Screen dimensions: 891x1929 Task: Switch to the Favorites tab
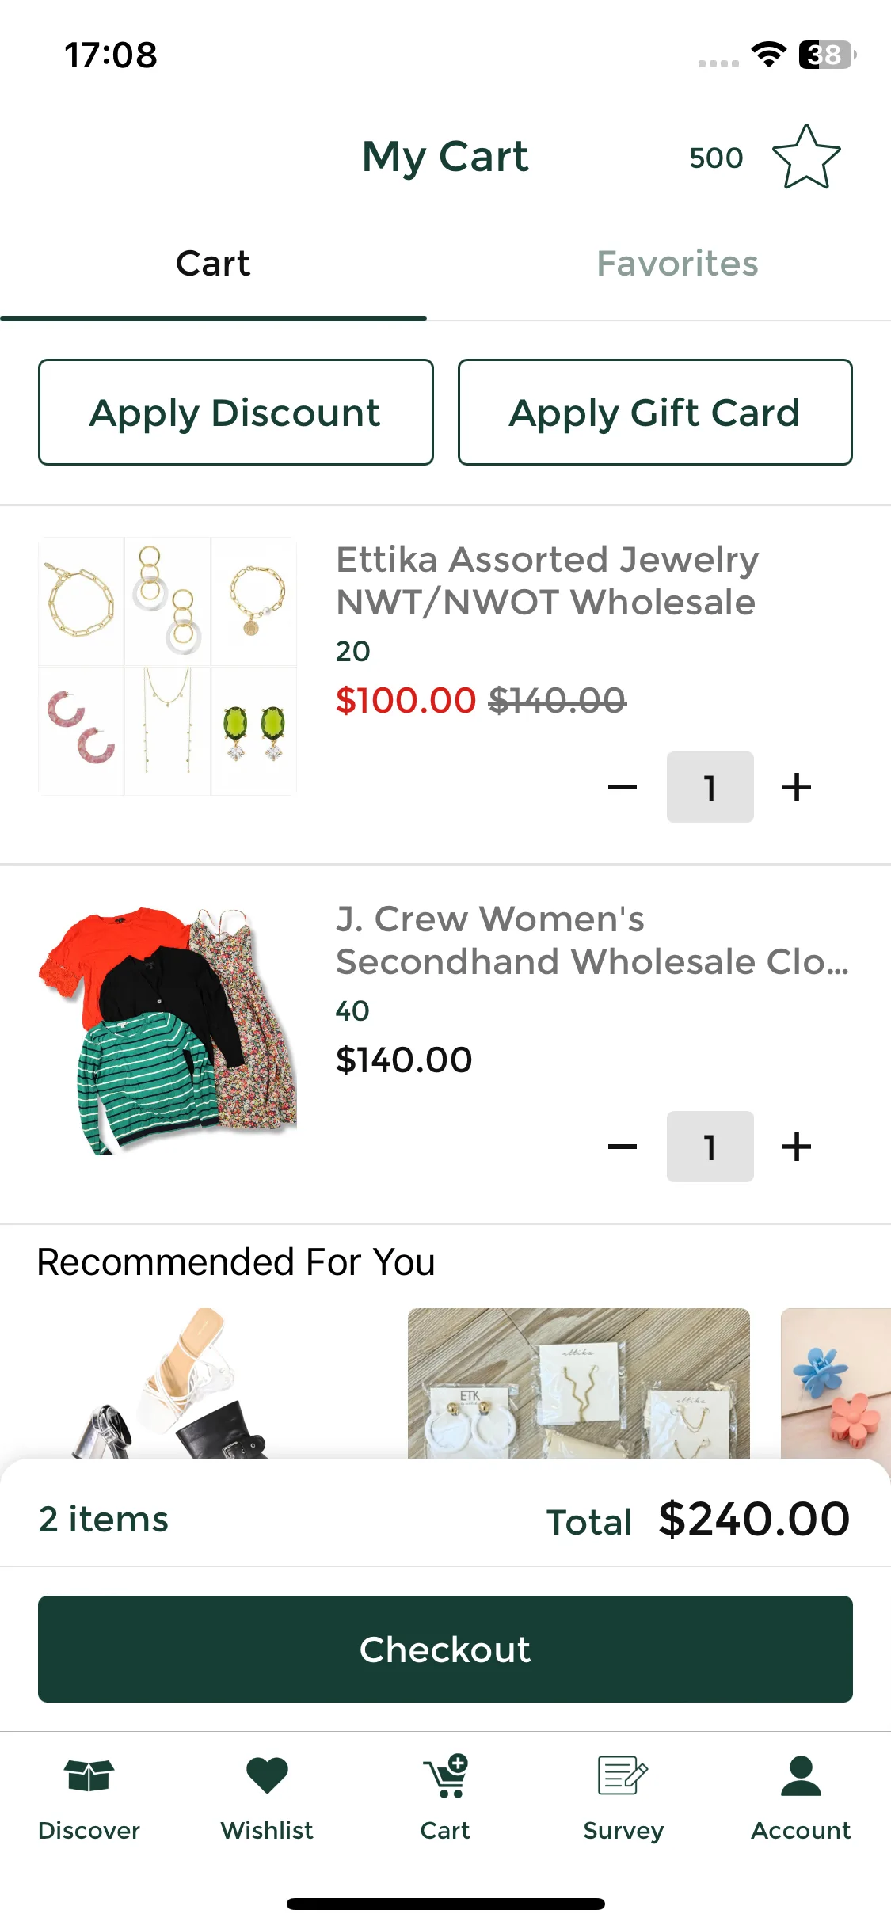pyautogui.click(x=677, y=264)
